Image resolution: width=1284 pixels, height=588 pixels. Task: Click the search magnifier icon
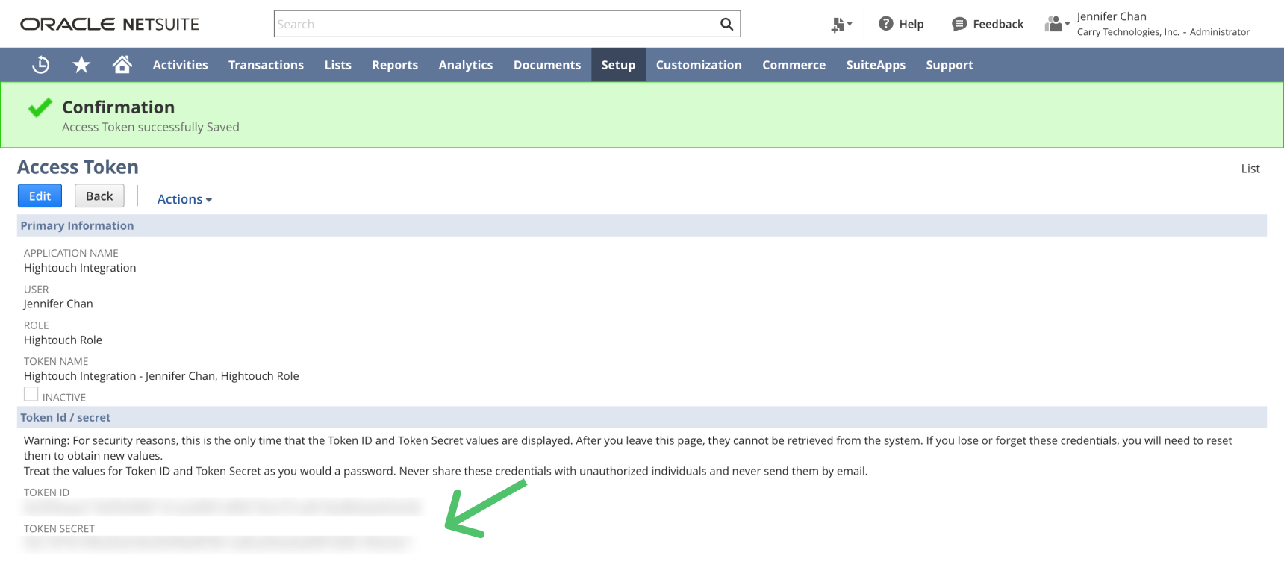pos(726,24)
